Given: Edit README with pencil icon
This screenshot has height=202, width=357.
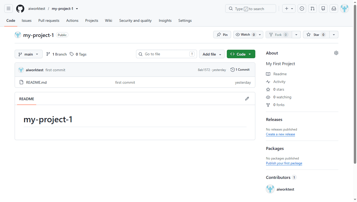Looking at the screenshot, I should (x=247, y=99).
